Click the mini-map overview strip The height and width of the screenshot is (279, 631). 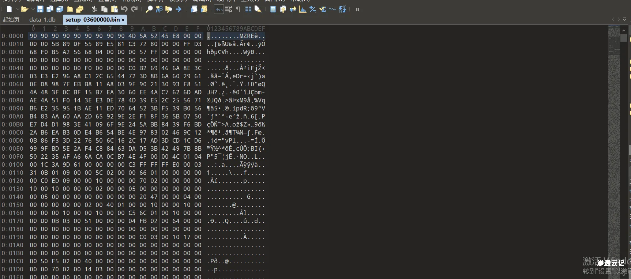pyautogui.click(x=613, y=110)
